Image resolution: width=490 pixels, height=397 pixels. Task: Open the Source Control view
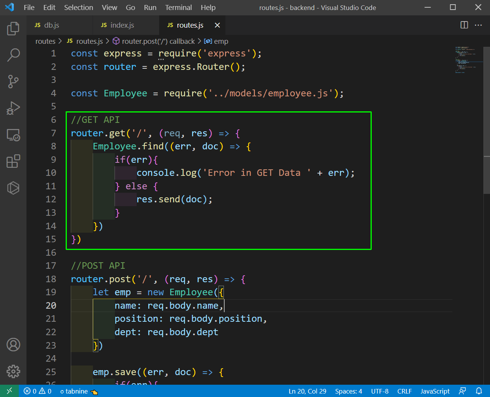point(13,81)
